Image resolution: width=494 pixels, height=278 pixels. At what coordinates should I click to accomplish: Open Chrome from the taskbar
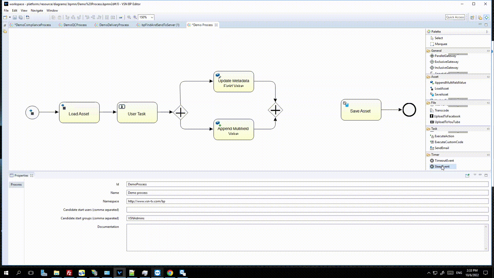170,273
